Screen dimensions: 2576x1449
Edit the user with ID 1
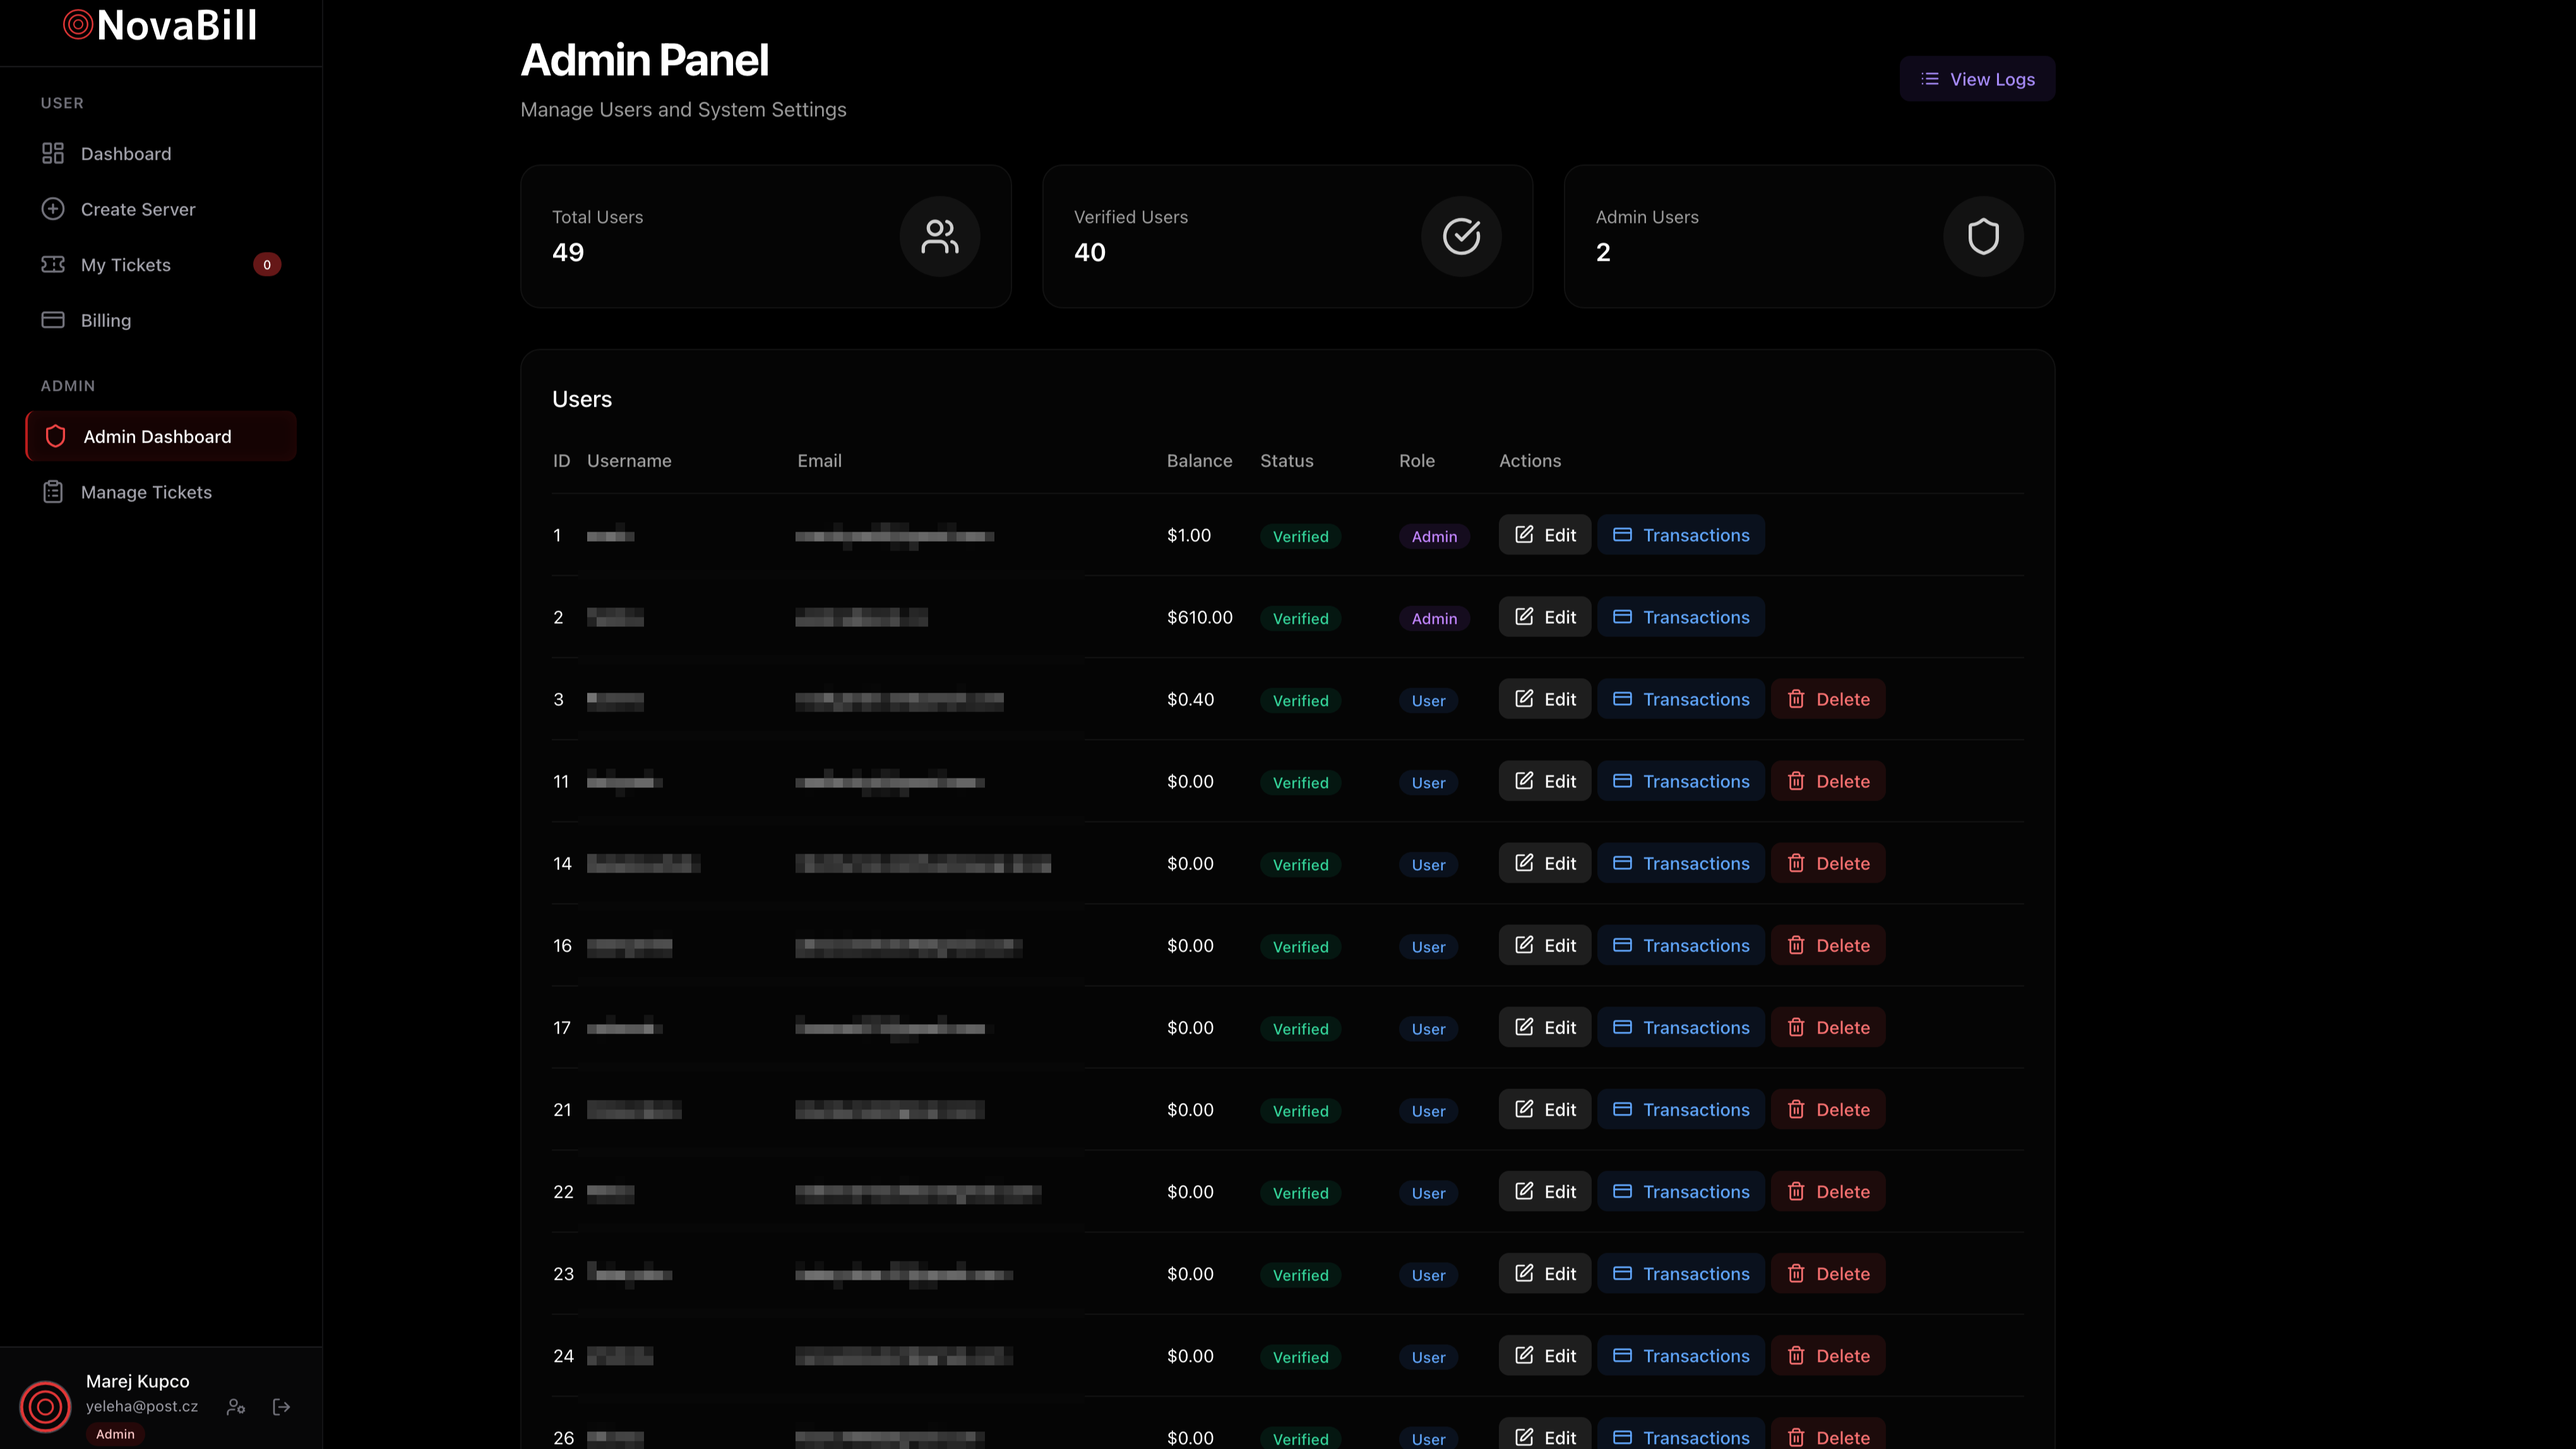(x=1544, y=535)
